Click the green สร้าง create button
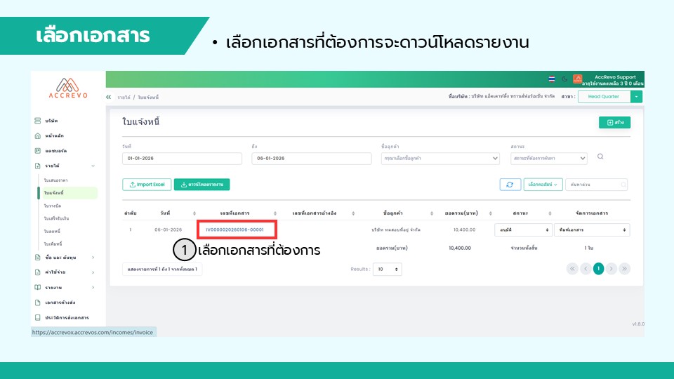The width and height of the screenshot is (674, 379). [x=615, y=123]
